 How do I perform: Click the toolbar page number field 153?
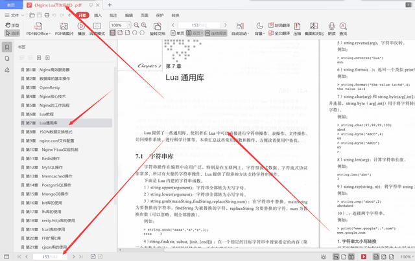pos(199,25)
